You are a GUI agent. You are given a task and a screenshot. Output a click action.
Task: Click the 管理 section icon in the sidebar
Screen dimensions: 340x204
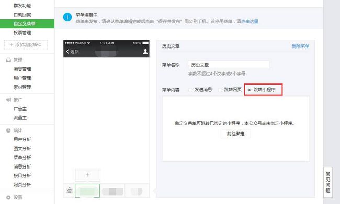click(8, 60)
